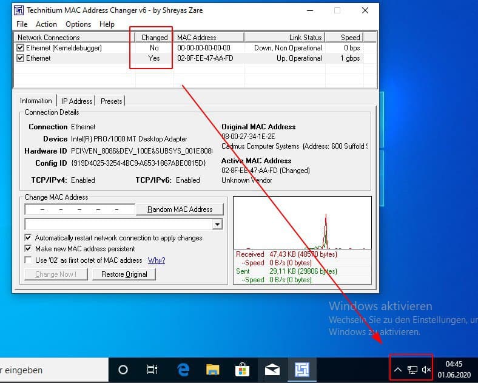478x383 pixels.
Task: Click the Random MAC Address button
Action: (x=180, y=209)
